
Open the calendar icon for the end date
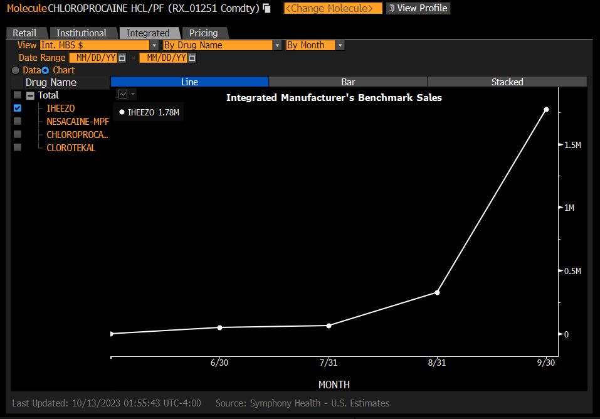tap(192, 57)
